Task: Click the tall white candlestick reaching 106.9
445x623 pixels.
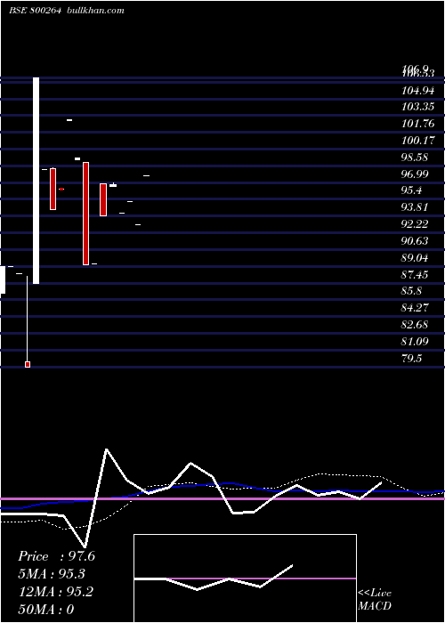Action: 36,181
